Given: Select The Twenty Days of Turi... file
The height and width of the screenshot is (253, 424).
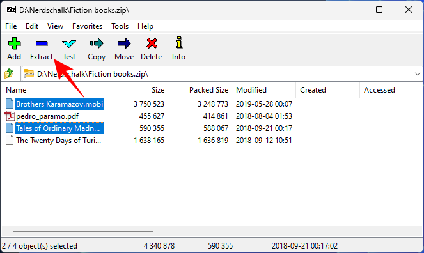Looking at the screenshot, I should coord(59,141).
